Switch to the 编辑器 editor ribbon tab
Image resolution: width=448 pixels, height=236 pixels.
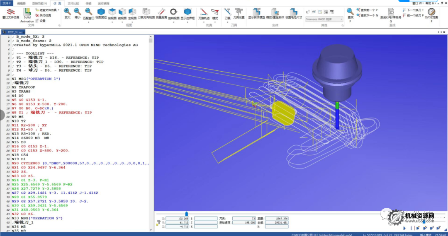pos(21,3)
